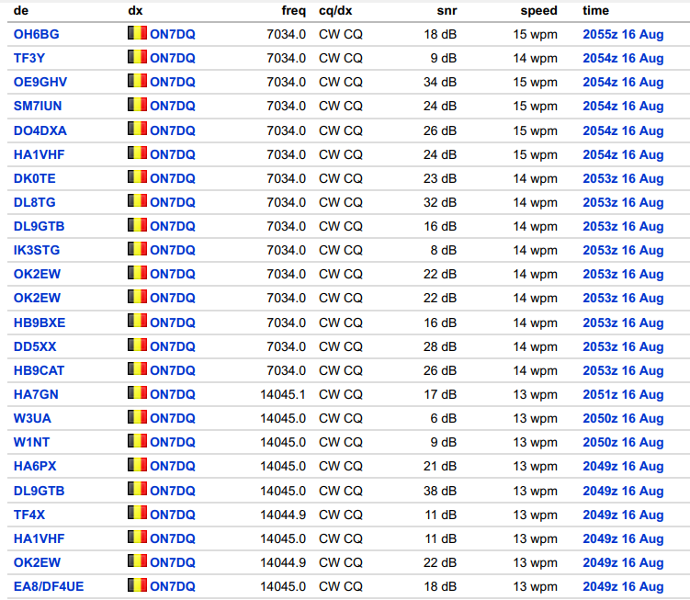Image resolution: width=690 pixels, height=600 pixels.
Task: Click flag in OK2EW row on 14044.9
Action: [x=137, y=560]
